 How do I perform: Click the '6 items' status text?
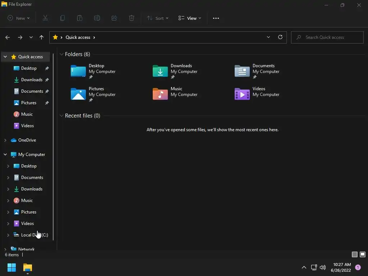coord(12,255)
